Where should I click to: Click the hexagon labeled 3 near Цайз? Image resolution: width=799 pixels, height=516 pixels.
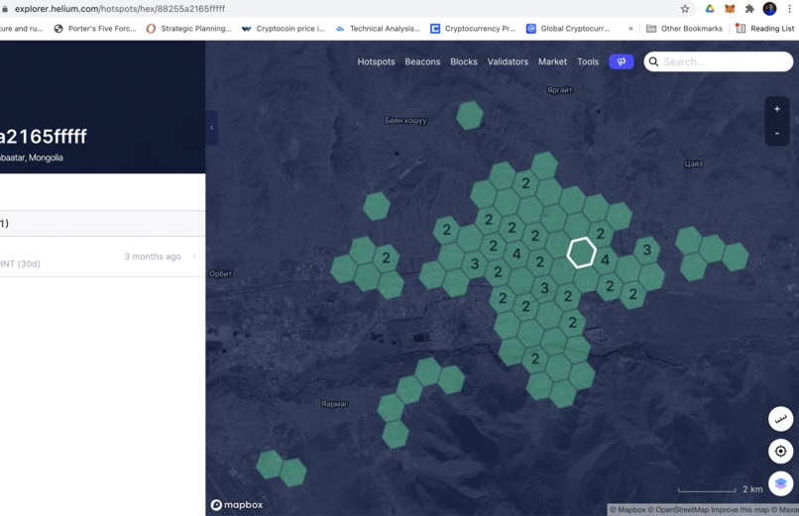[x=646, y=250]
